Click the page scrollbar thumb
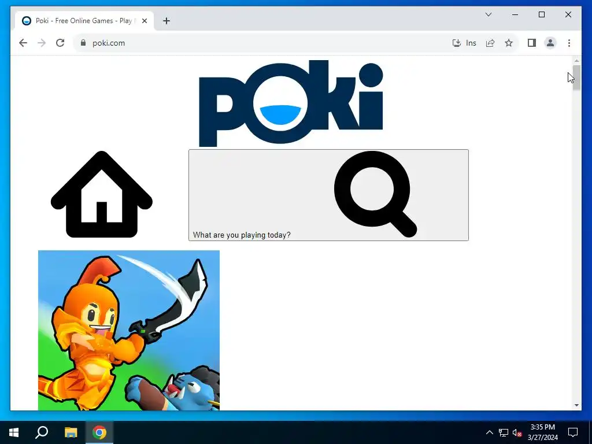 [576, 77]
